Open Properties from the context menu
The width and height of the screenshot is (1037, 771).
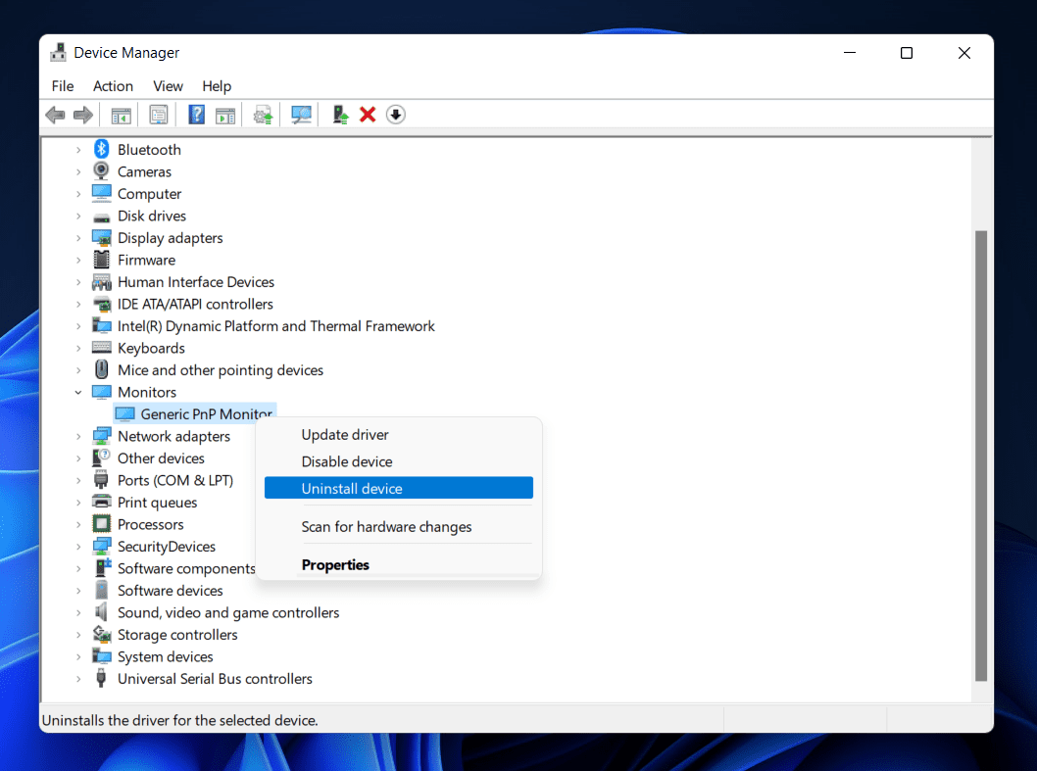[335, 564]
